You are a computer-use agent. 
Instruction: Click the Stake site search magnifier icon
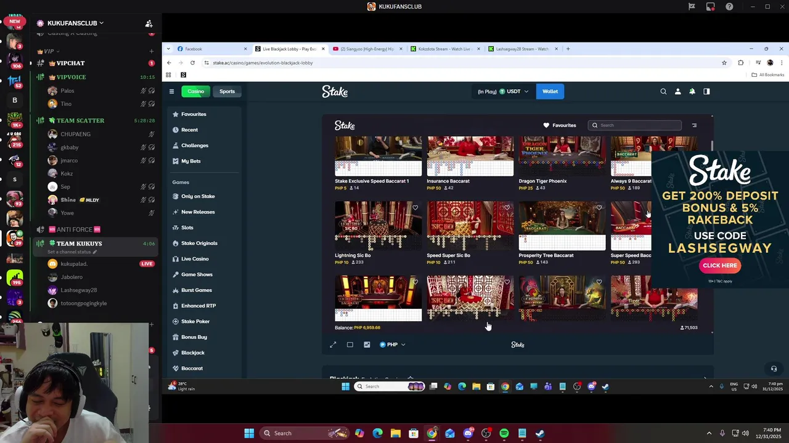663,91
